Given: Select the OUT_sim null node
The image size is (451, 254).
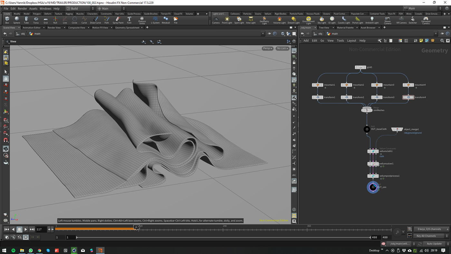Looking at the screenshot, I should click(x=373, y=187).
